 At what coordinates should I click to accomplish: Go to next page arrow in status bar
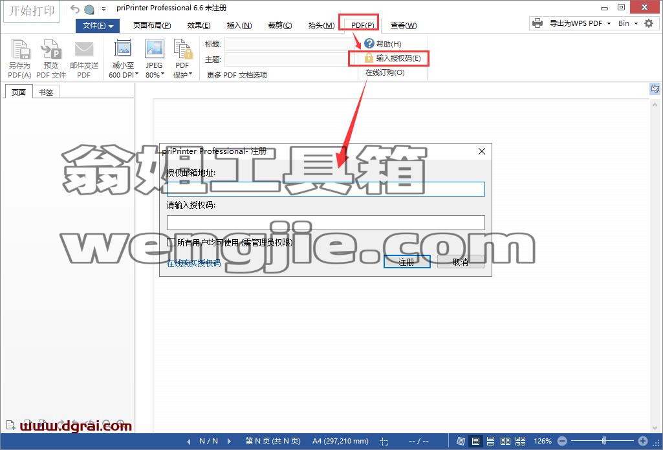click(229, 441)
